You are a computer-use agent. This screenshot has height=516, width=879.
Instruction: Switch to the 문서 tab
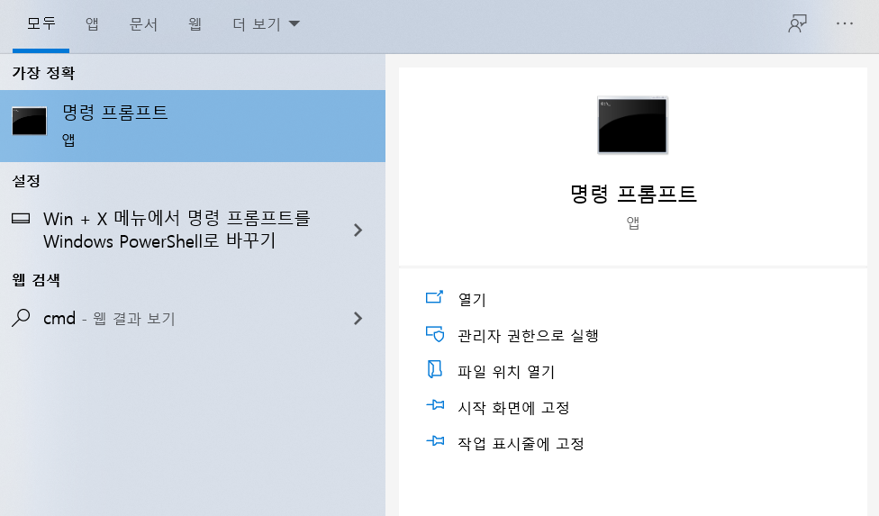143,24
